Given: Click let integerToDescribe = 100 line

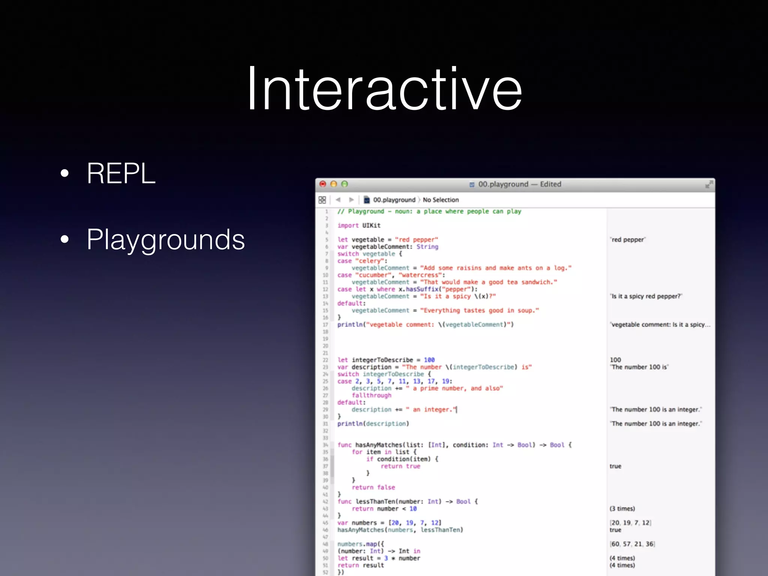Looking at the screenshot, I should (x=386, y=360).
